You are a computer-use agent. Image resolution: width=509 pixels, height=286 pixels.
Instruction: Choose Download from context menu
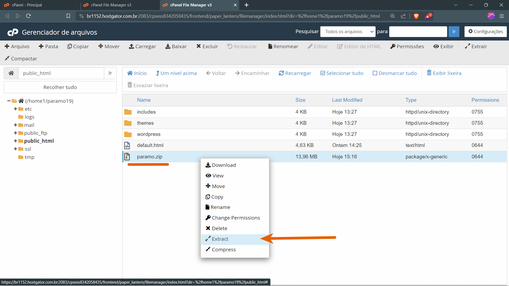coord(235,165)
